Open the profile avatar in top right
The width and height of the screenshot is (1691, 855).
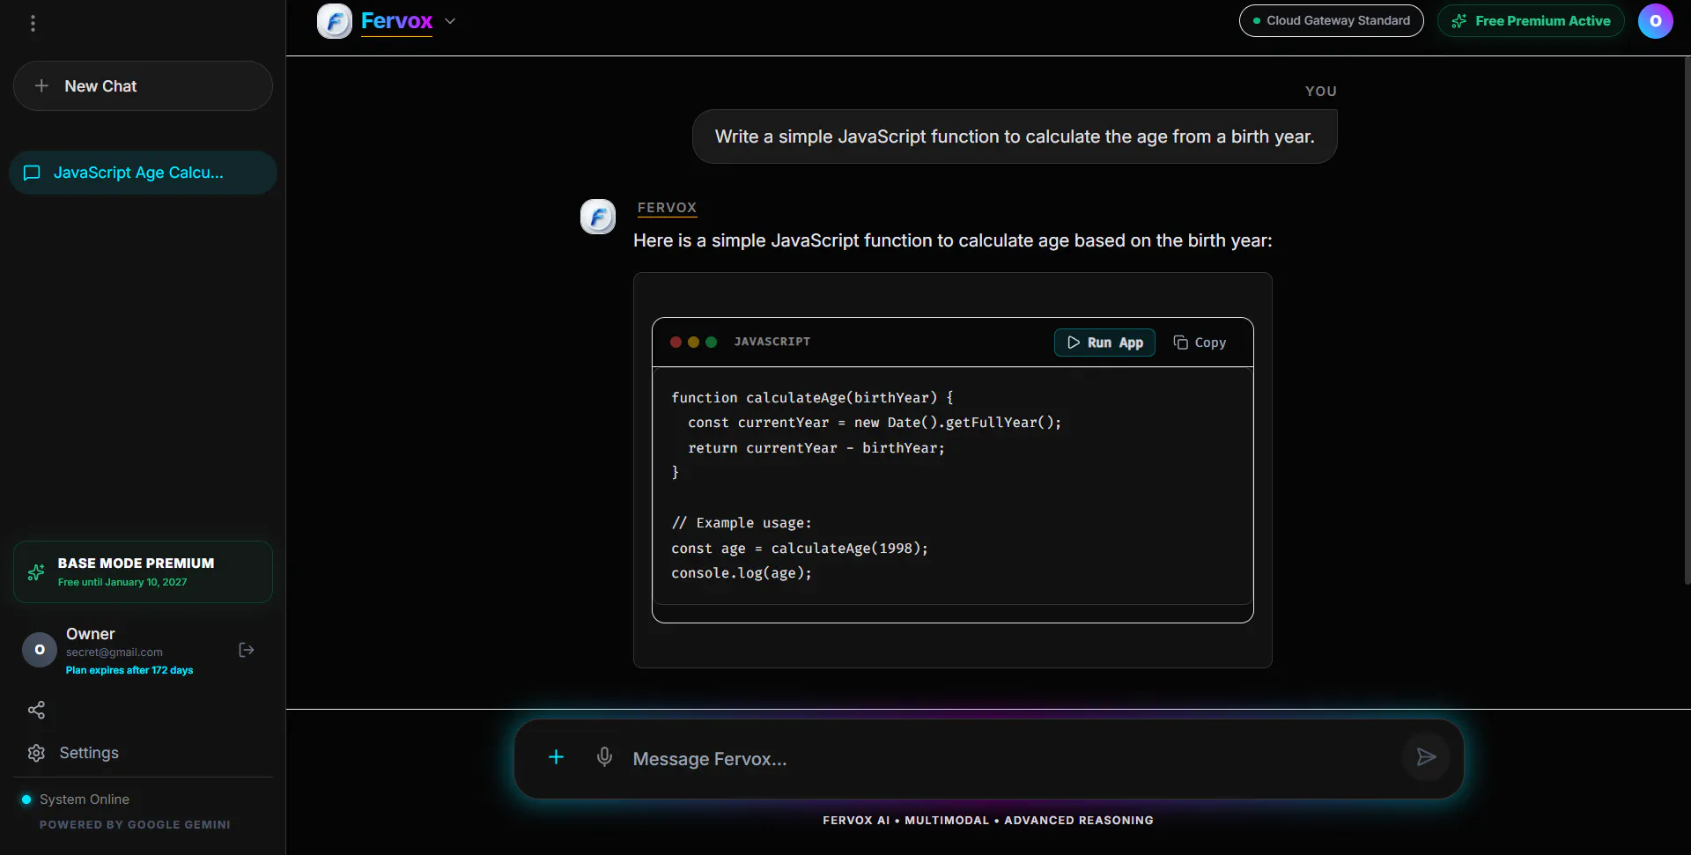[1655, 21]
